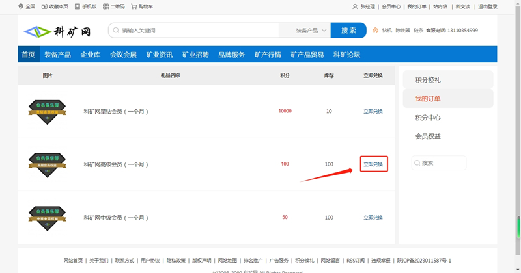Redeem 科矿网高级会员 with 立即兑换
Screen dimensions: 521x273
click(373, 164)
